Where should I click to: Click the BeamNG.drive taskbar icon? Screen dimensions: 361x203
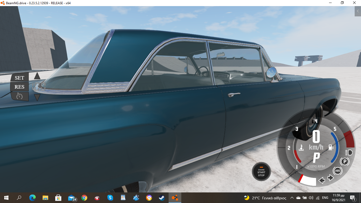pos(175,198)
